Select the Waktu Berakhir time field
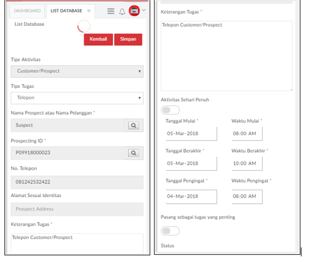The image size is (311, 262). (247, 163)
